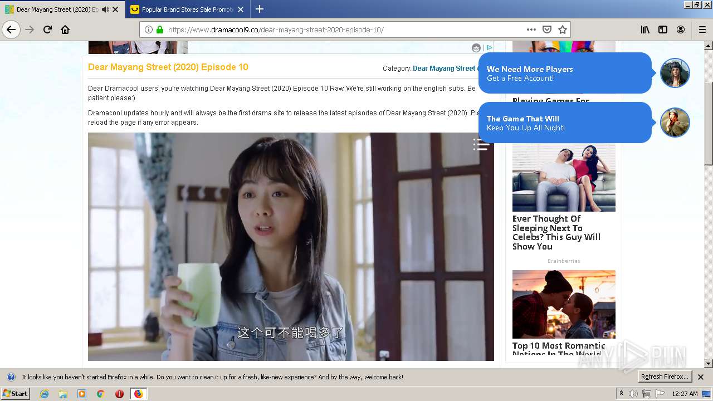Bookmark this page with the star
Image resolution: width=713 pixels, height=401 pixels.
point(563,30)
